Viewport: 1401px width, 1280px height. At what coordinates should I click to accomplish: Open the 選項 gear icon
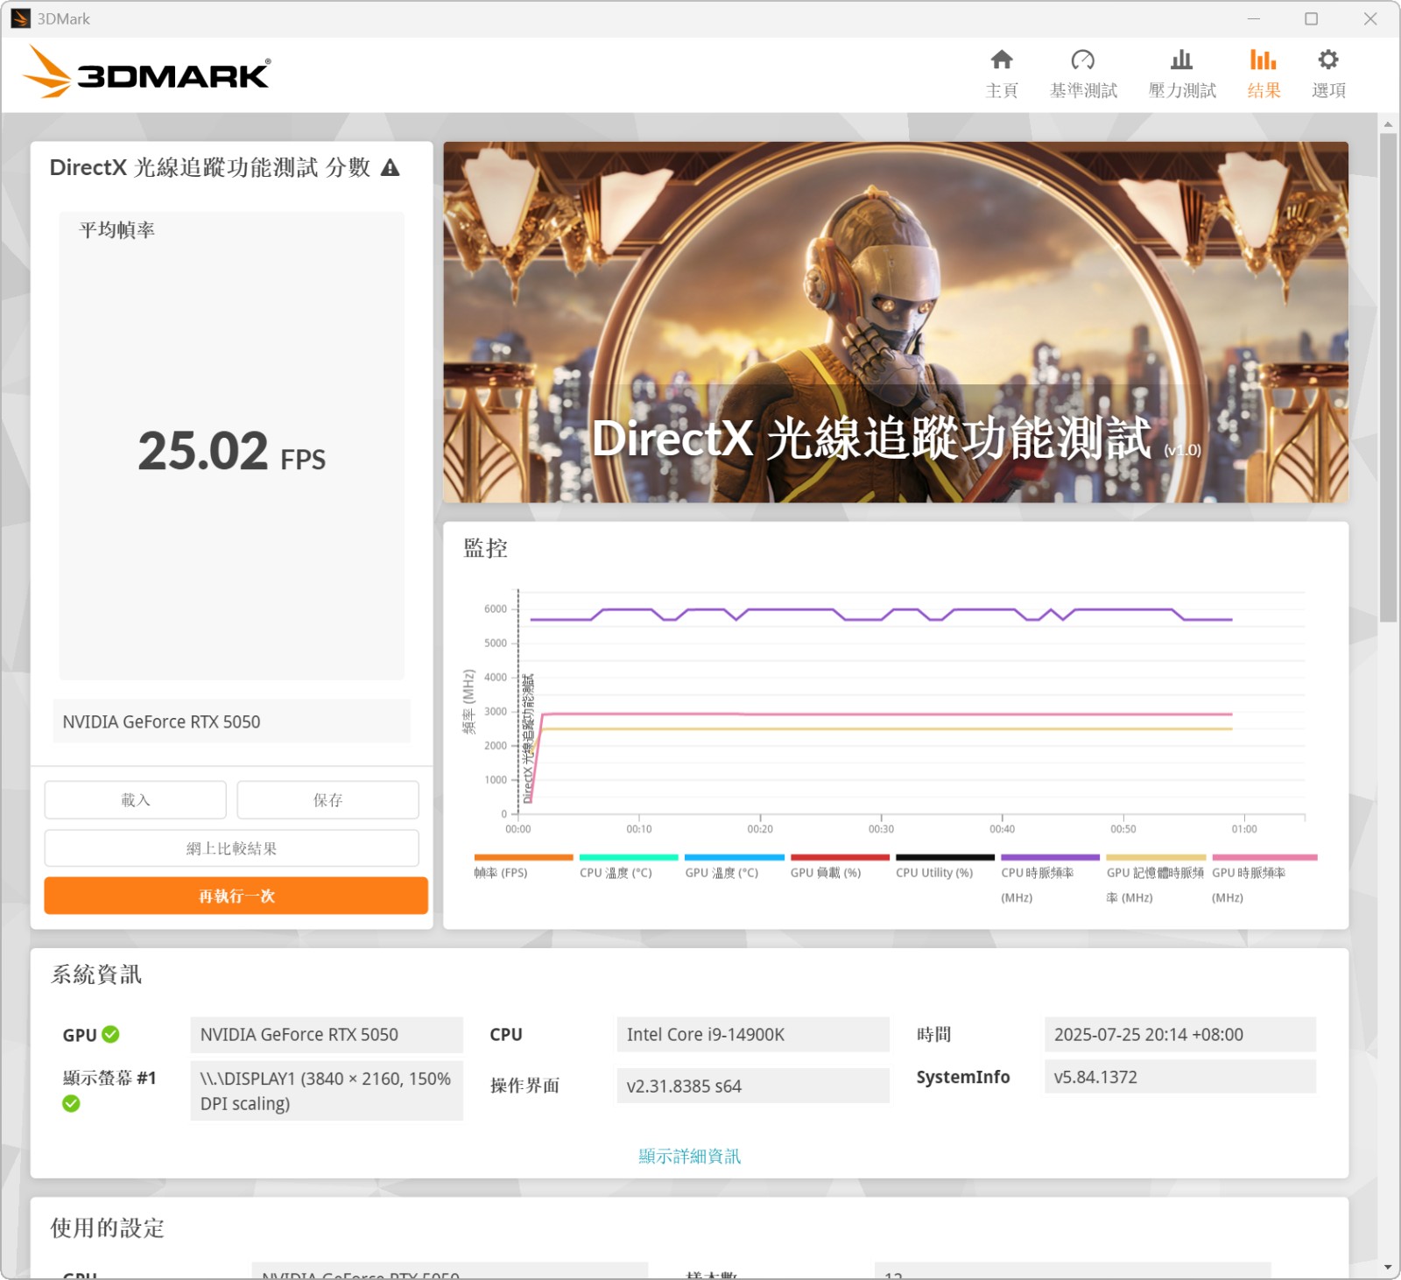tap(1328, 60)
